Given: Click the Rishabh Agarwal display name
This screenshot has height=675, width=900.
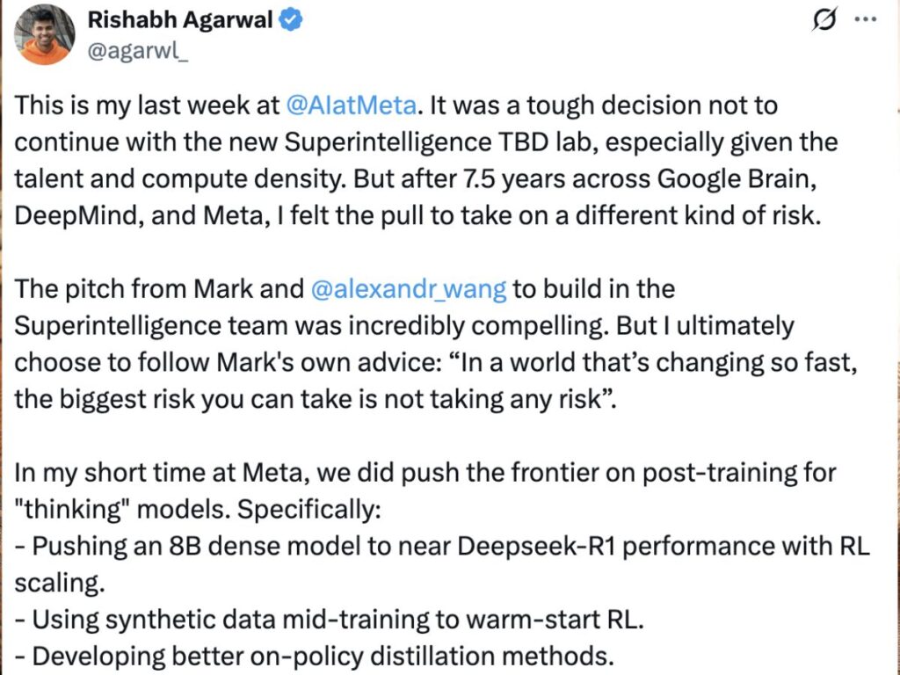Looking at the screenshot, I should click(179, 22).
